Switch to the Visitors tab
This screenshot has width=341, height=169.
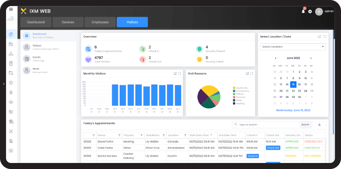click(132, 22)
